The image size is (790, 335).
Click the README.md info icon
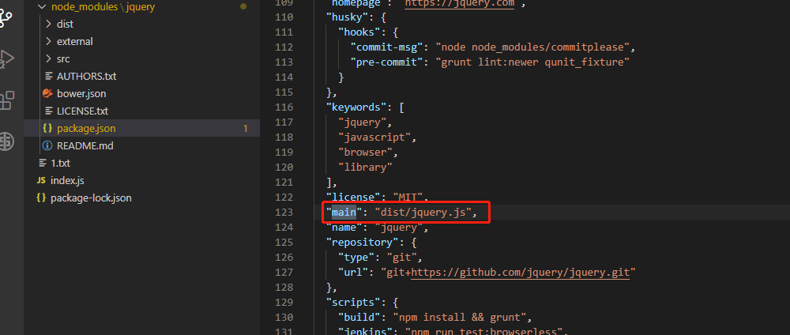click(48, 145)
